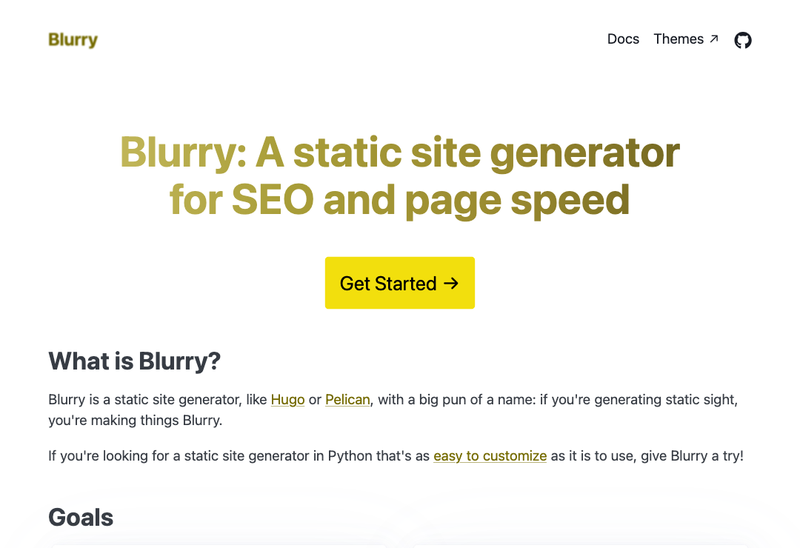Follow the Pelican hyperlink

(347, 399)
